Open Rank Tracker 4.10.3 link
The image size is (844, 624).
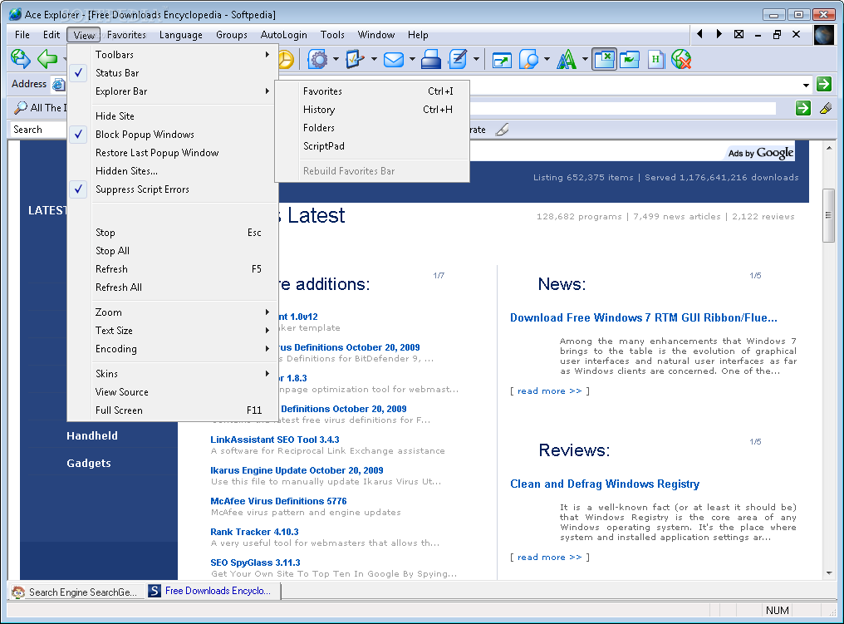pyautogui.click(x=254, y=532)
